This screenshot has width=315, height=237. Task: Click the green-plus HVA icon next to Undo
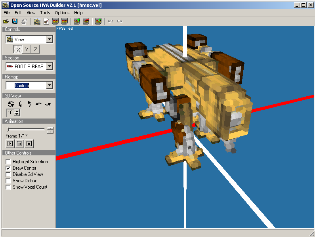point(98,21)
